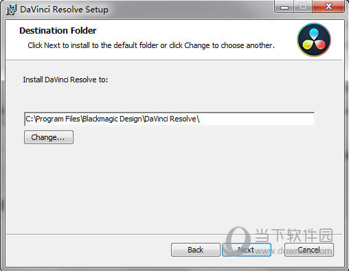Return with the Back button
This screenshot has height=271, width=349.
196,250
